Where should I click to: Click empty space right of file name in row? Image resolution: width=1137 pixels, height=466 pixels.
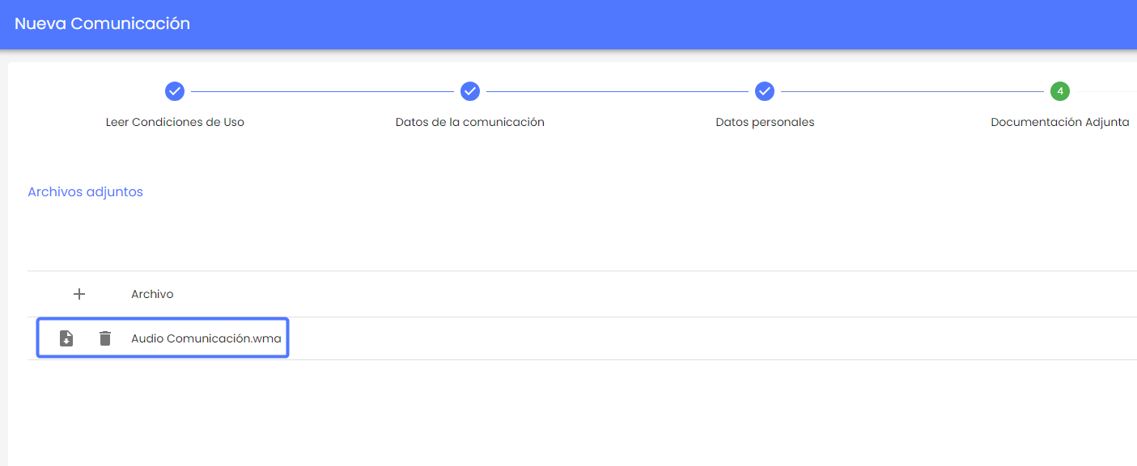[x=688, y=338]
